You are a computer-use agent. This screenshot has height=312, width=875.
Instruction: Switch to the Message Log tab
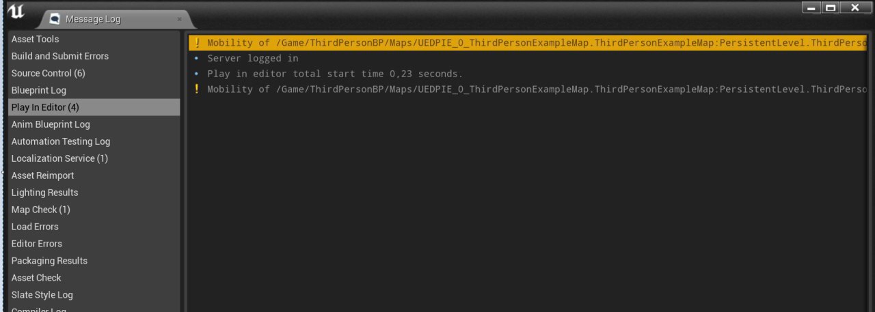click(92, 19)
